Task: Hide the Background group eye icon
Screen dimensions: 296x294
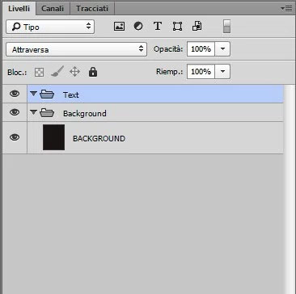Action: point(15,112)
